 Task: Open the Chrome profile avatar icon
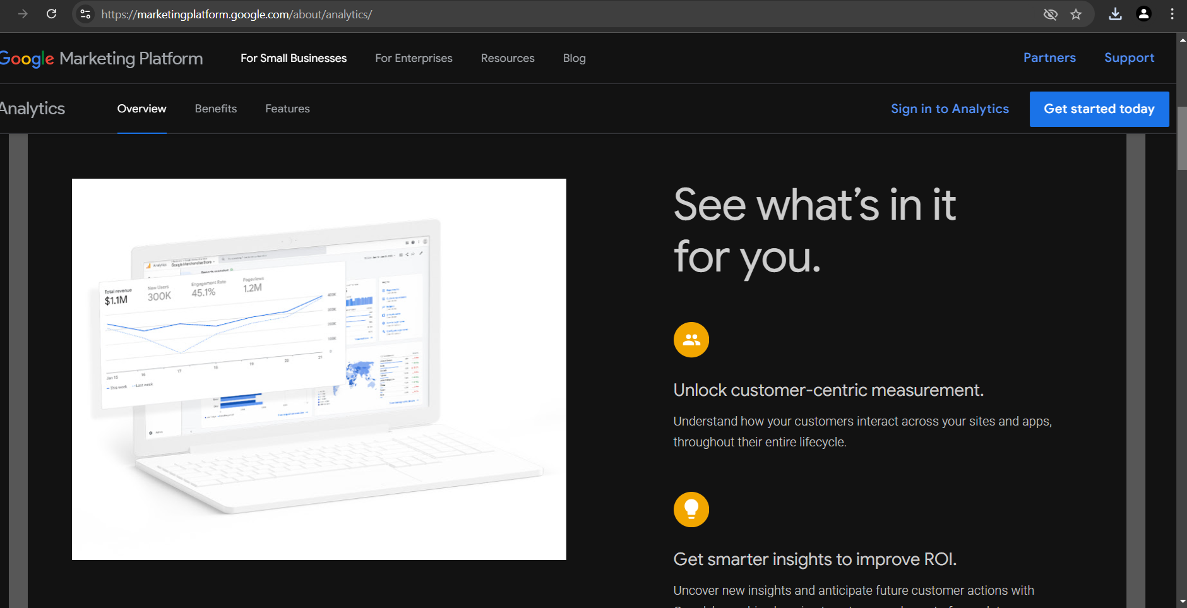pyautogui.click(x=1143, y=14)
